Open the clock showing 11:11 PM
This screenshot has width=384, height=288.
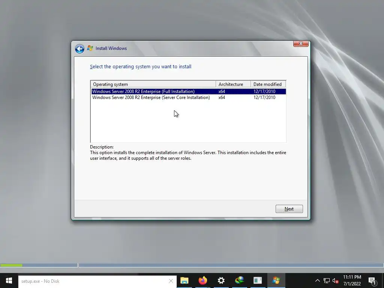tap(352, 280)
